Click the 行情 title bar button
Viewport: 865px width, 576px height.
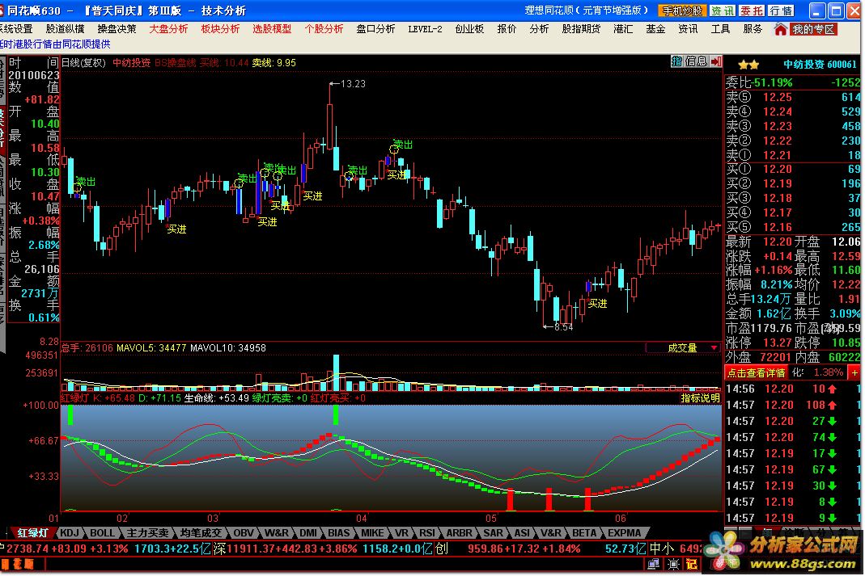781,11
